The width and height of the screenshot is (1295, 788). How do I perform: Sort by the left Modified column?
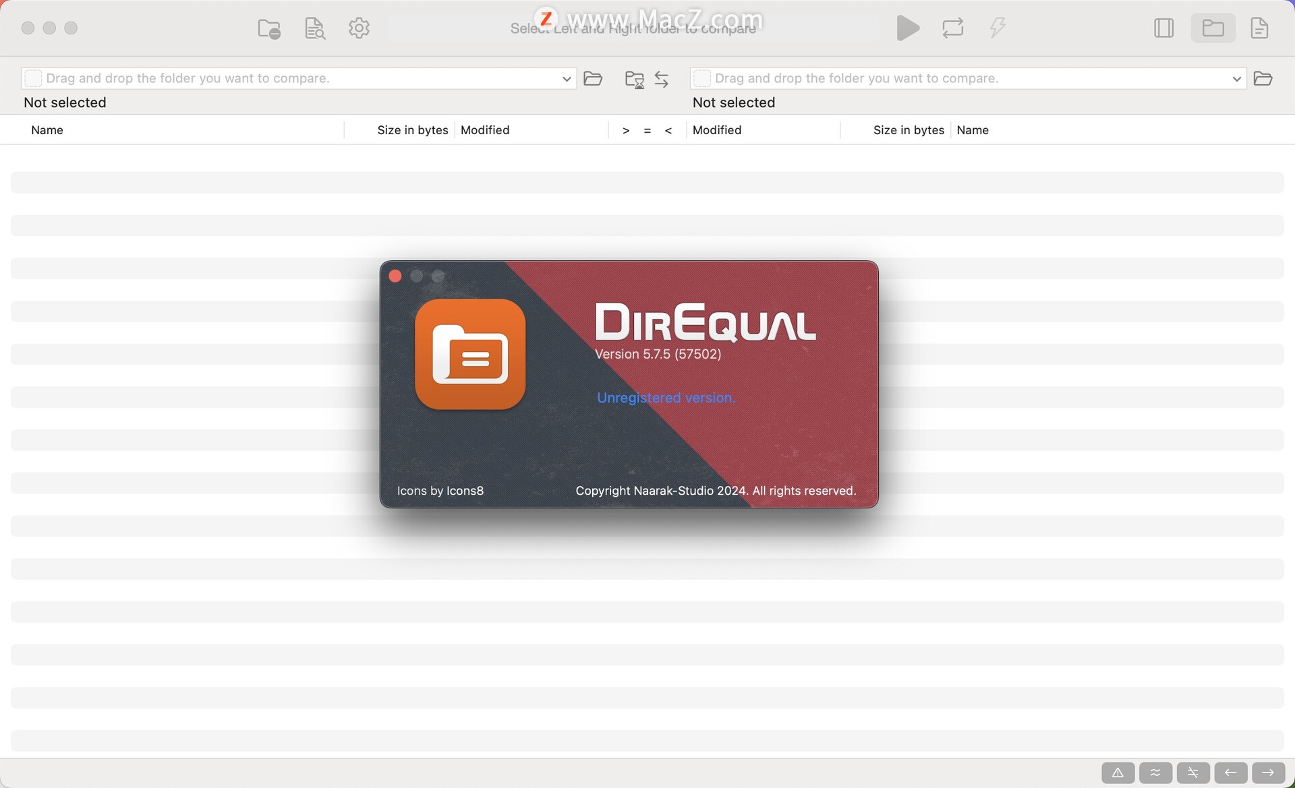point(485,130)
